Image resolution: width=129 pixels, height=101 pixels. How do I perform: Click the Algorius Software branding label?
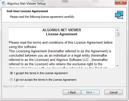[14, 86]
